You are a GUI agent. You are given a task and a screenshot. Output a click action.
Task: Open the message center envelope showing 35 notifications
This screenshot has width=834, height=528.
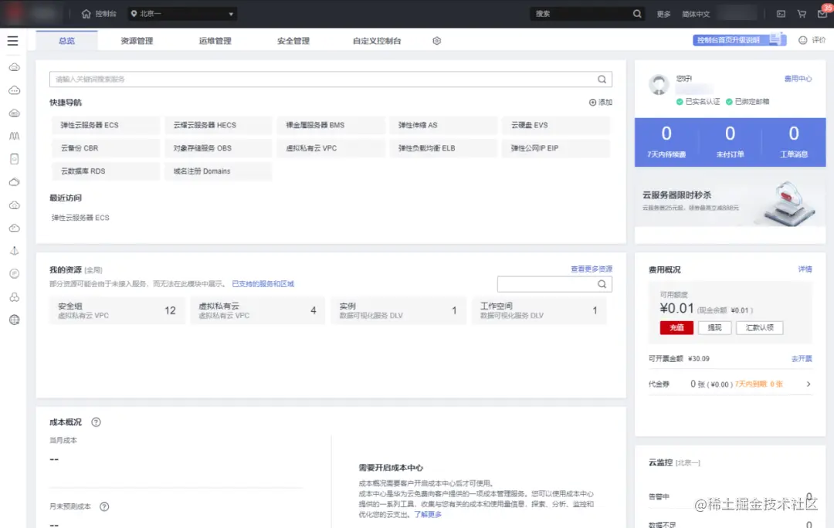(821, 13)
